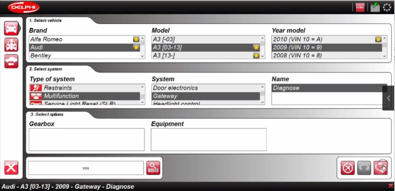This screenshot has height=191, width=395.
Task: Click Type of system scroll down arrow
Action: (142, 102)
